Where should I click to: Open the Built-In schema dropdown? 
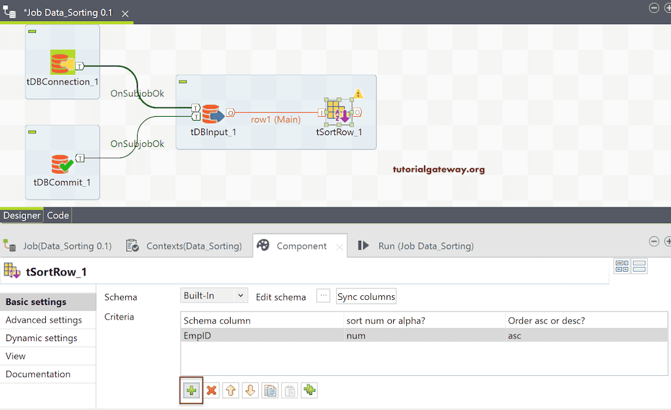click(x=214, y=296)
